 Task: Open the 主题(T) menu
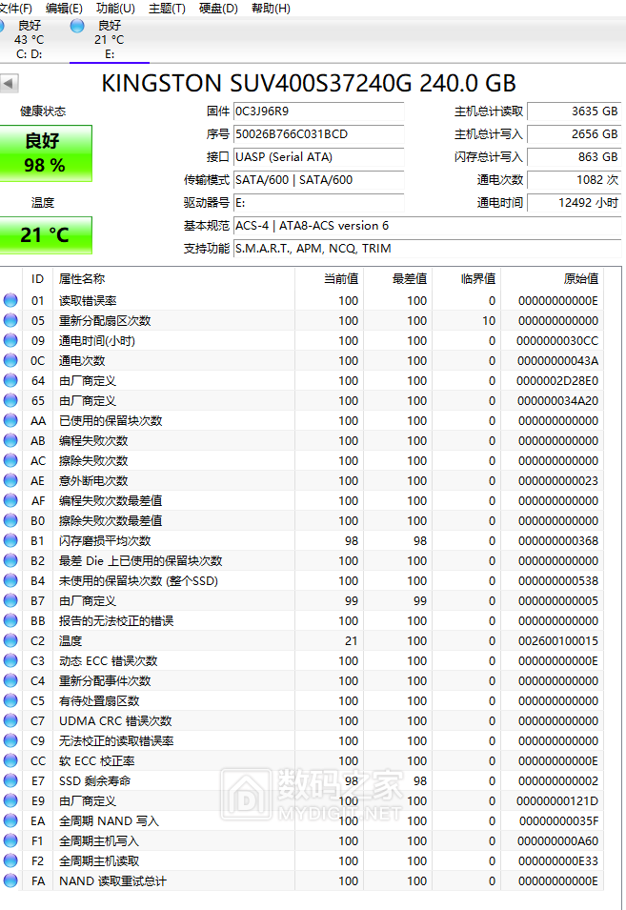pos(167,9)
